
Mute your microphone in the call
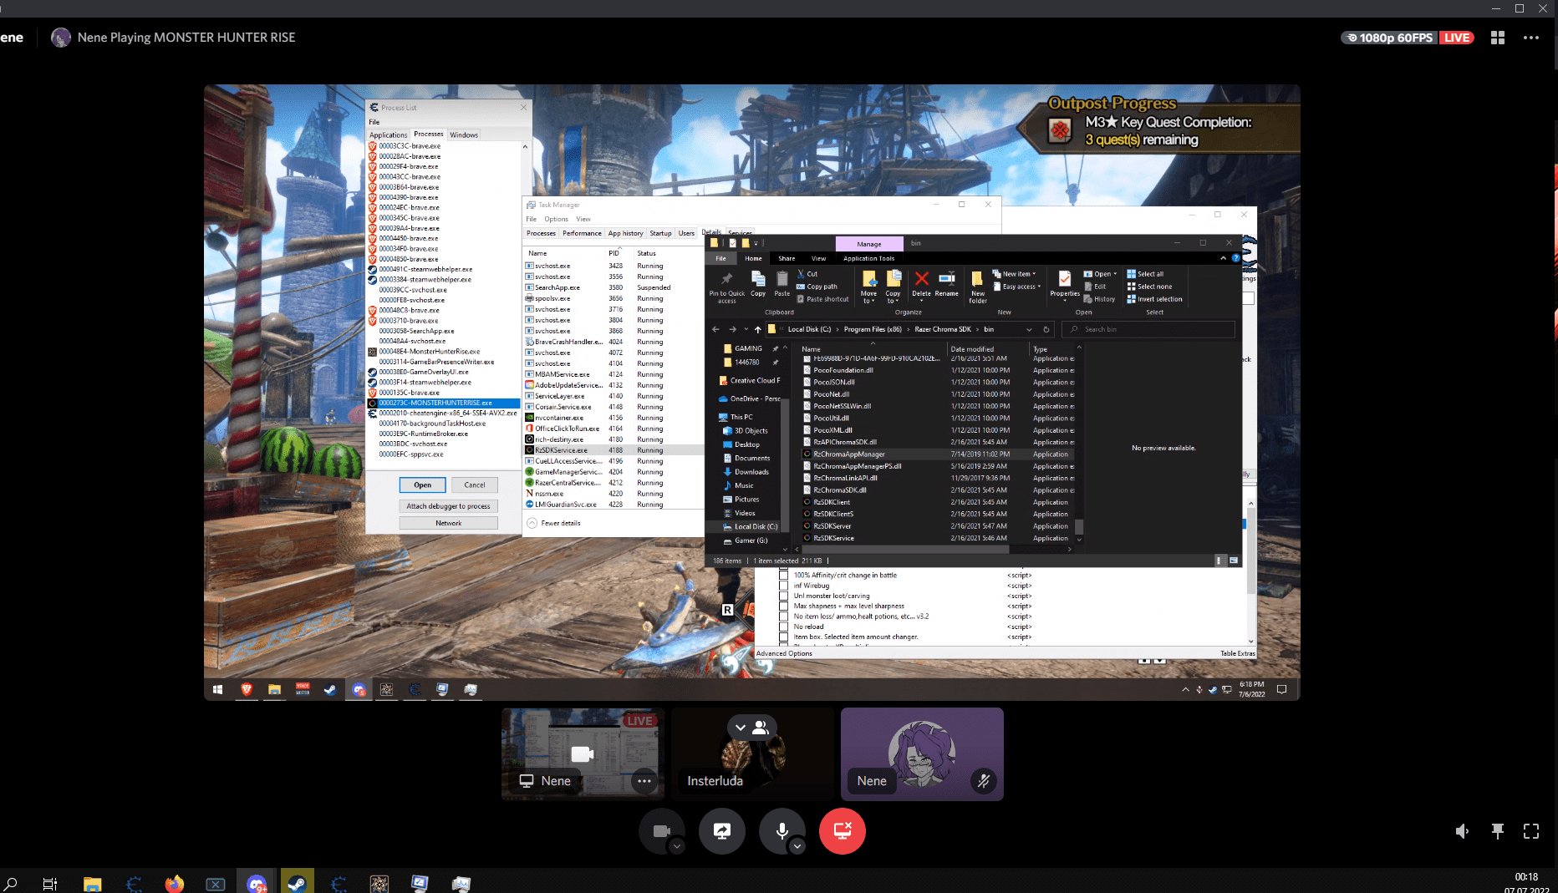tap(782, 831)
